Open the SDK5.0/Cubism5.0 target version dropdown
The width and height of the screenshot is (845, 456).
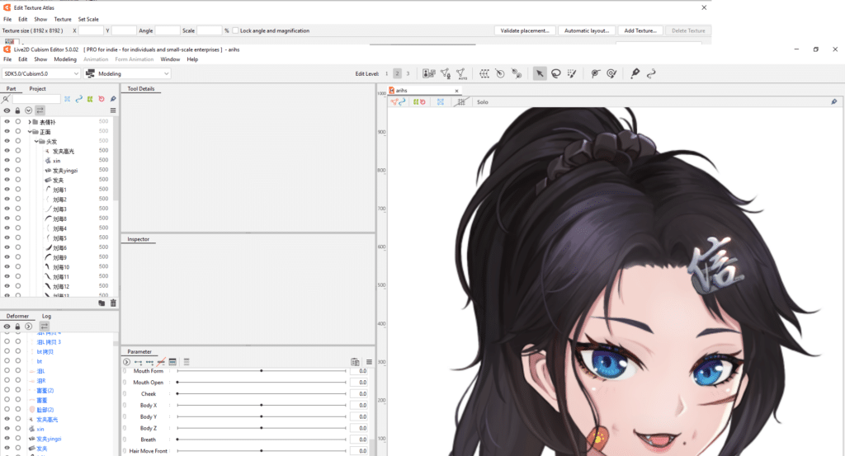click(41, 73)
